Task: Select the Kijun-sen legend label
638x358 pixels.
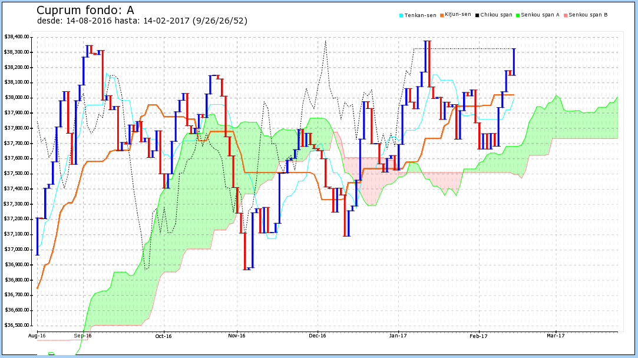Action: pos(458,14)
